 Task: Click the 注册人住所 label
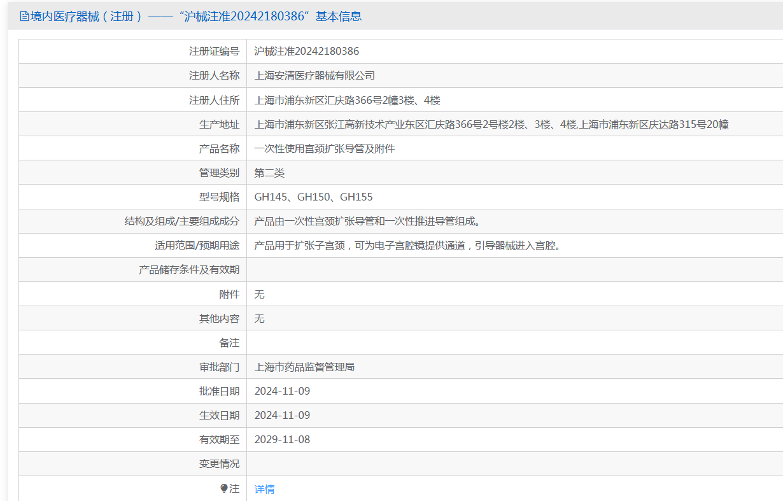215,100
